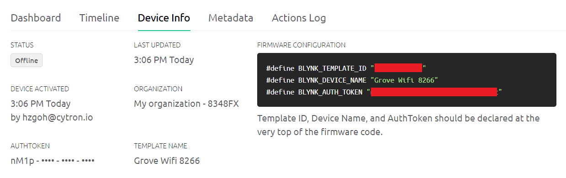Screen dimensions: 566x178
Task: Click the redacted auth token value
Action: tap(434, 92)
